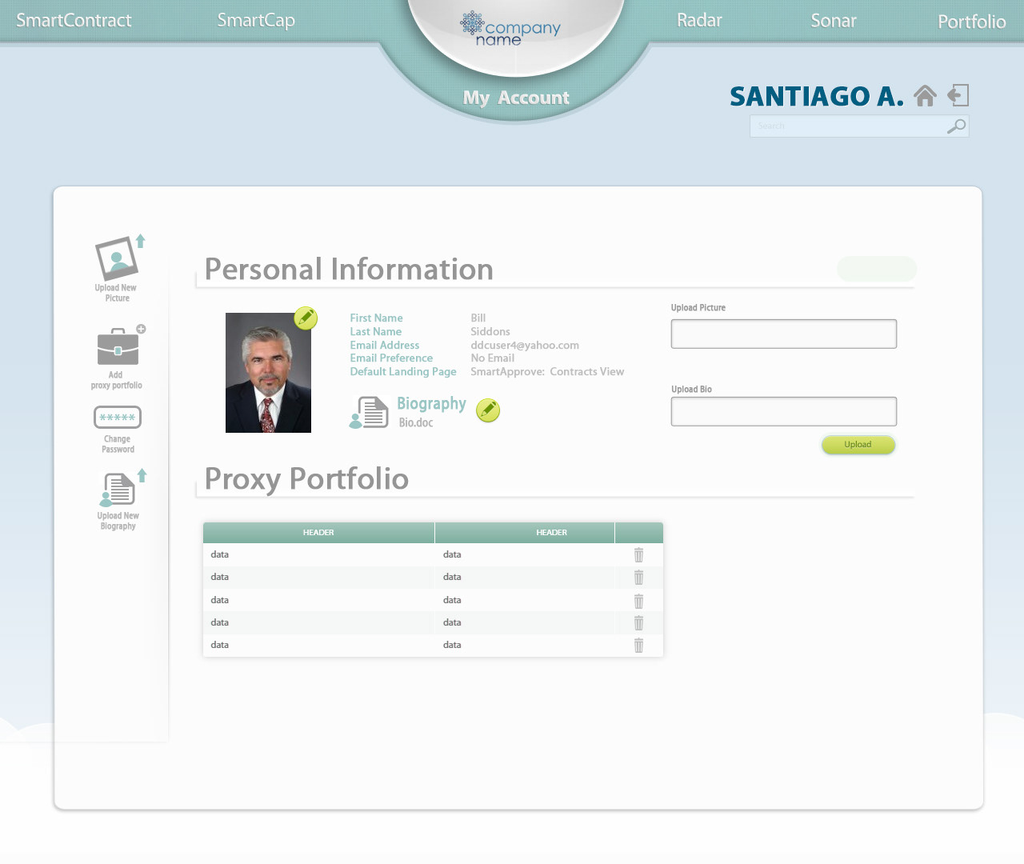1024x864 pixels.
Task: Click the search magnifier icon
Action: (956, 126)
